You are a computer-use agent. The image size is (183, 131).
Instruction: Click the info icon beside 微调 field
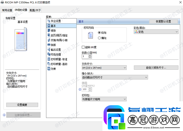[x=80, y=89]
